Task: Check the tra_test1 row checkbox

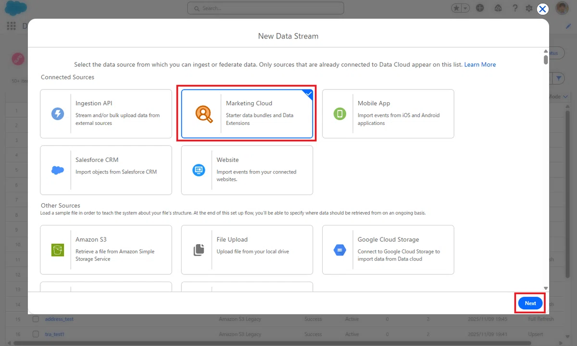Action: tap(36, 334)
